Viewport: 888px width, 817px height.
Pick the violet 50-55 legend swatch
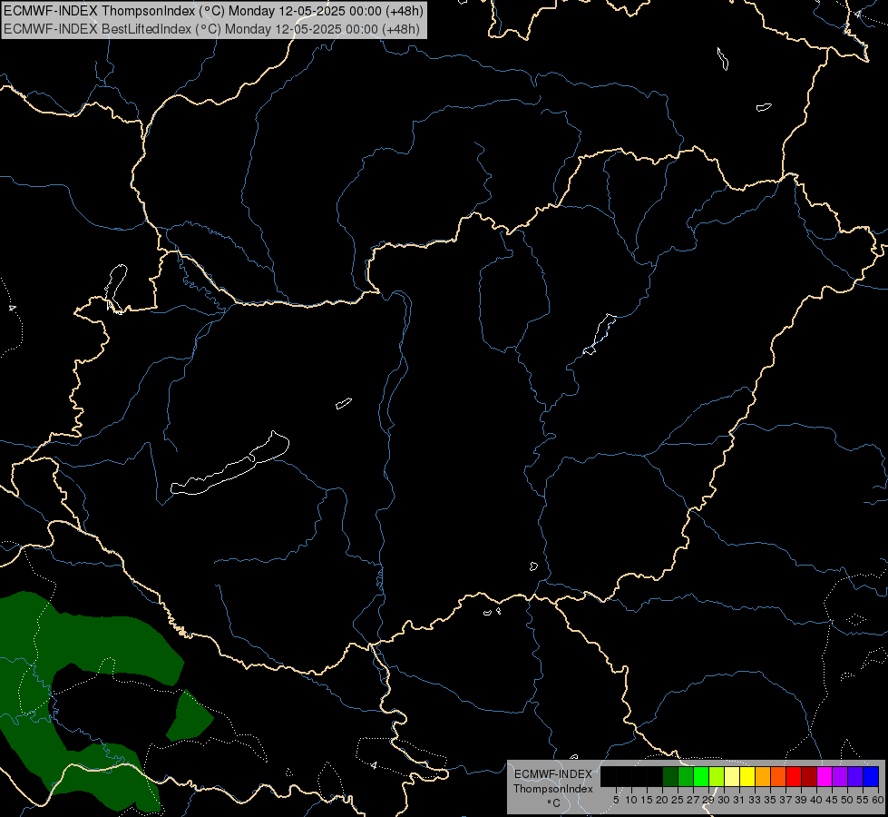coord(855,776)
